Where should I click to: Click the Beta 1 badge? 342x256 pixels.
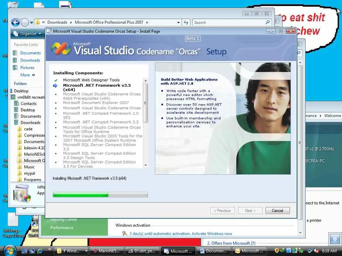pos(193,39)
